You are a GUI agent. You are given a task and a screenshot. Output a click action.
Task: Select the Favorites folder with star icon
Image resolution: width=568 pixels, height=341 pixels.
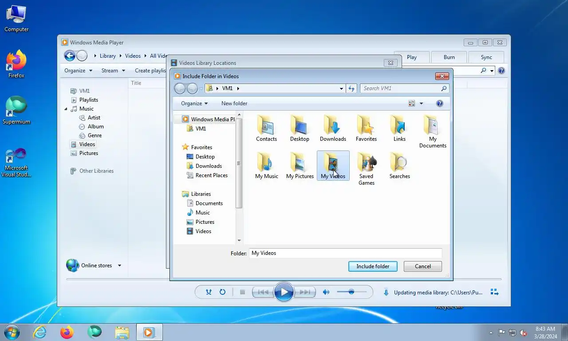[x=366, y=129]
